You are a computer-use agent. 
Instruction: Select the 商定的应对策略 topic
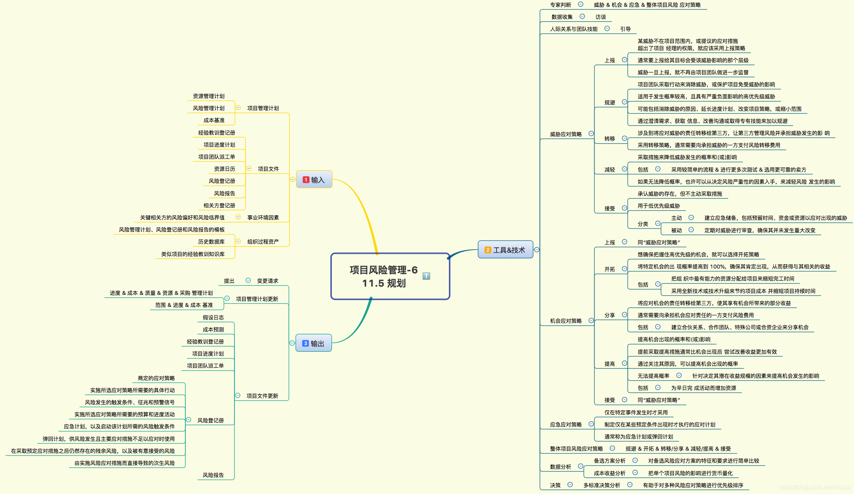(156, 378)
